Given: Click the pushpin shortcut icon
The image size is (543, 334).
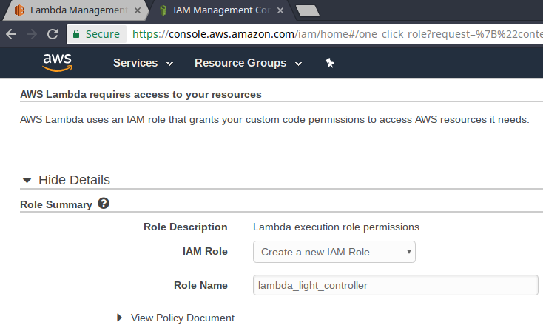Looking at the screenshot, I should [329, 63].
